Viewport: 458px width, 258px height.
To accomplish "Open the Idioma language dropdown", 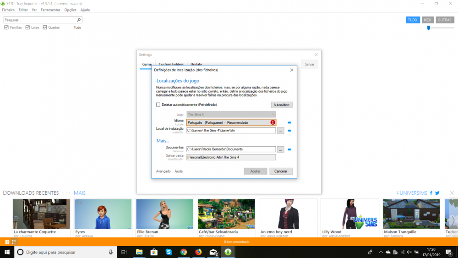I will [x=231, y=122].
